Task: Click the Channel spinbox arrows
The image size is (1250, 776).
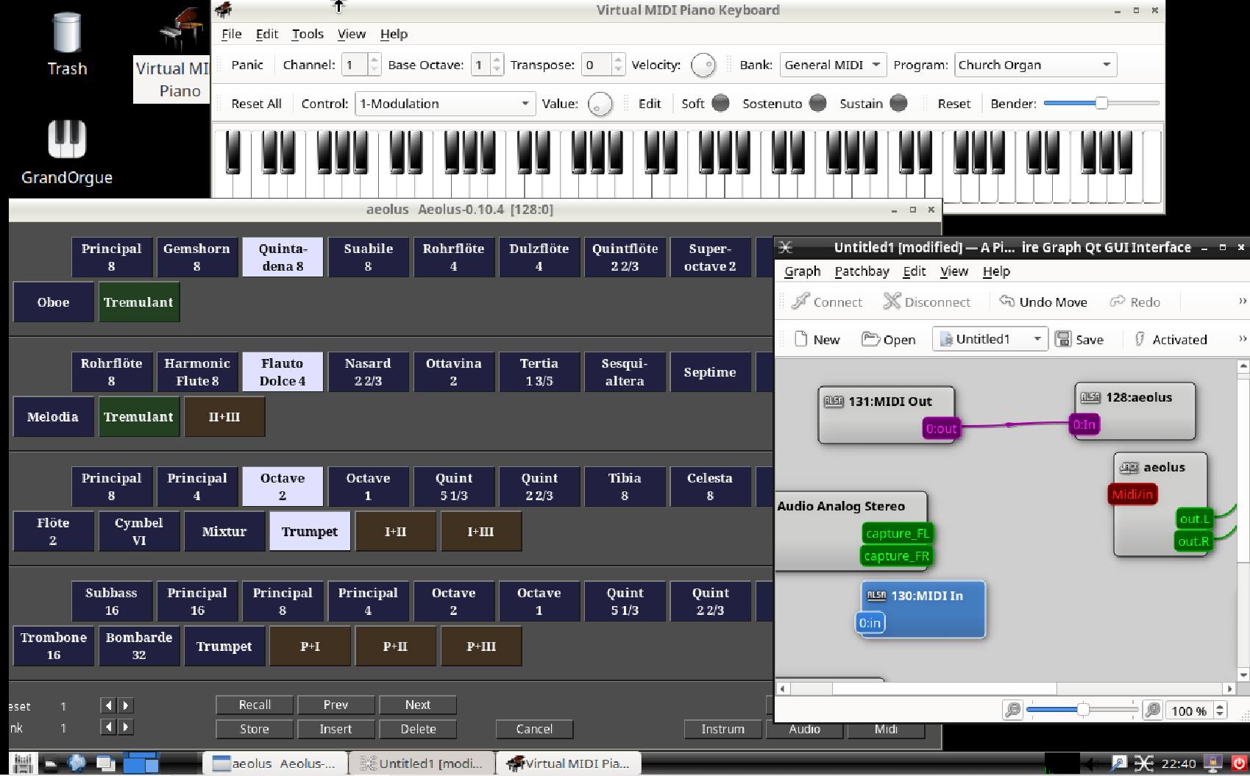Action: [374, 65]
